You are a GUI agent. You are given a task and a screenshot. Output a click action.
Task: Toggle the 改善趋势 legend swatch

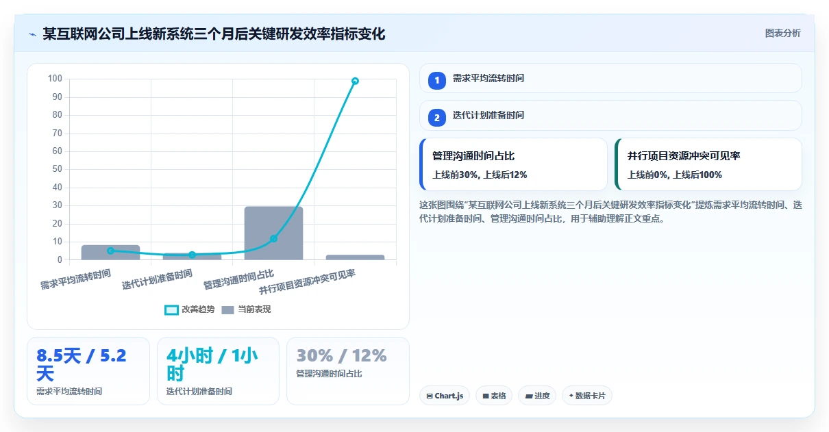171,310
